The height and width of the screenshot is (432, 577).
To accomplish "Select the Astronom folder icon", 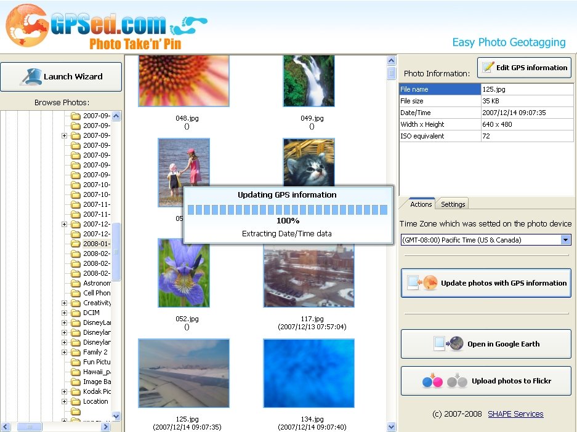I will point(76,283).
